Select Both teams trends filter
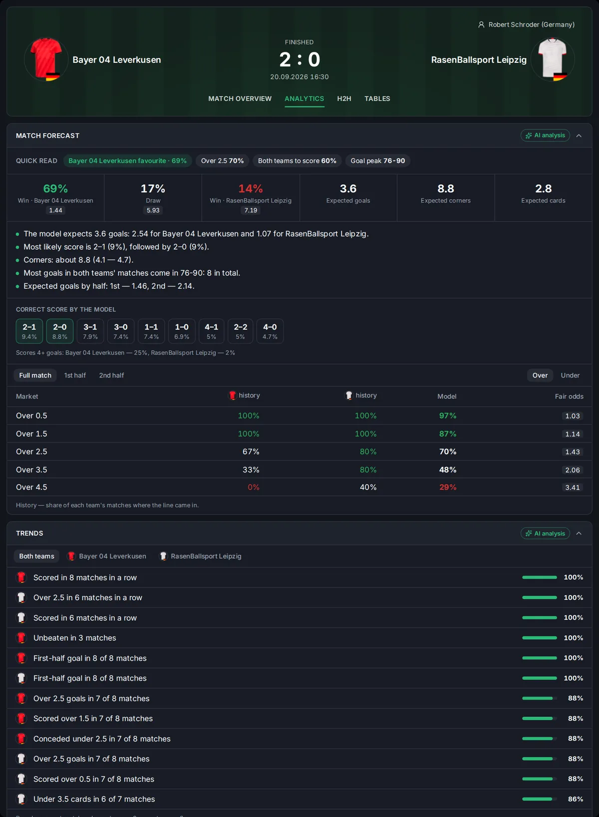The image size is (599, 817). point(36,556)
